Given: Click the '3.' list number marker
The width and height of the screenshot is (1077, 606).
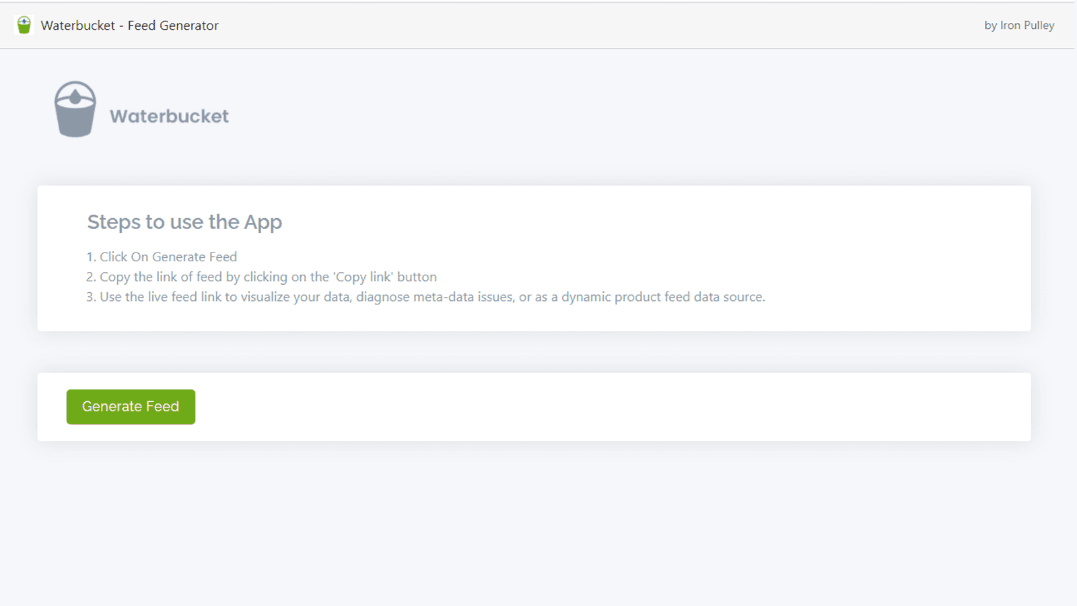Looking at the screenshot, I should coord(91,297).
